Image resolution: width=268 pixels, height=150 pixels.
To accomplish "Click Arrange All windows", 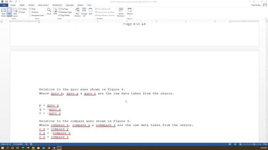I will click(84, 12).
